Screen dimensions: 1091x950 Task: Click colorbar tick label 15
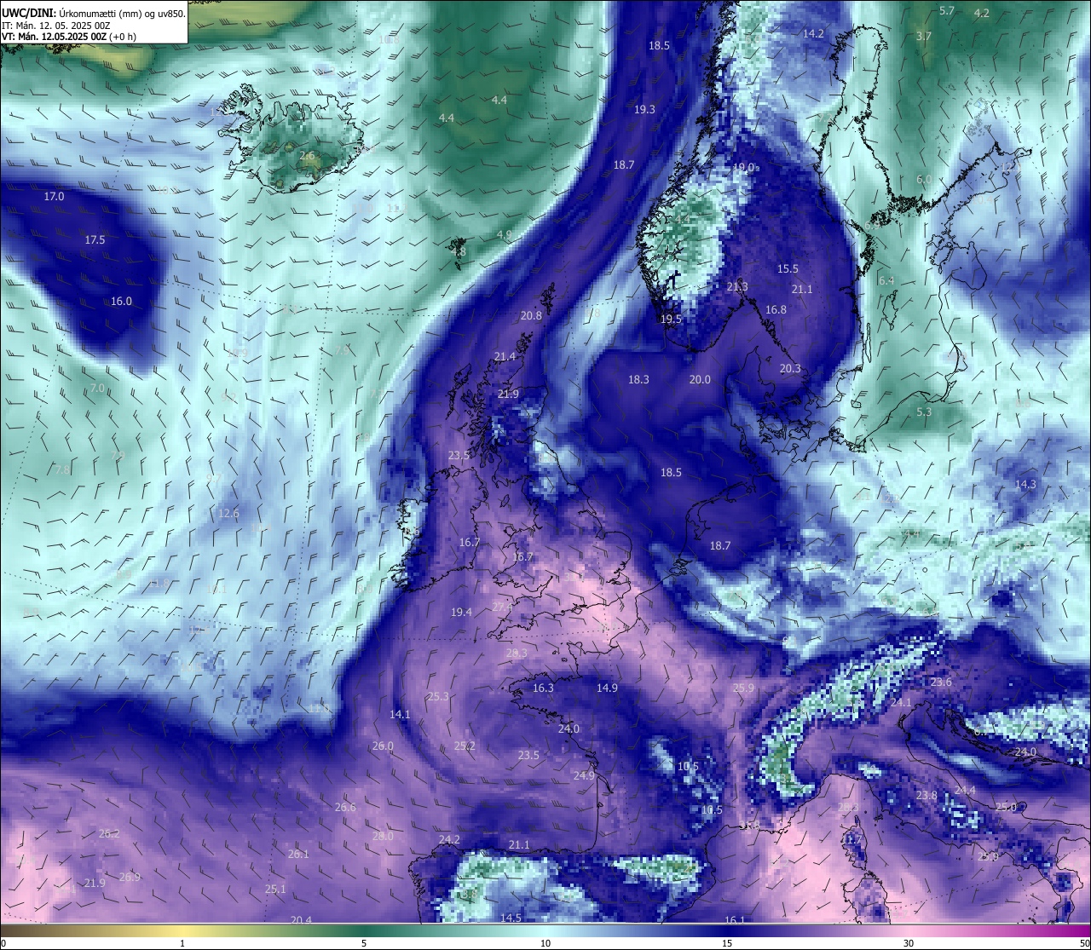tap(727, 943)
